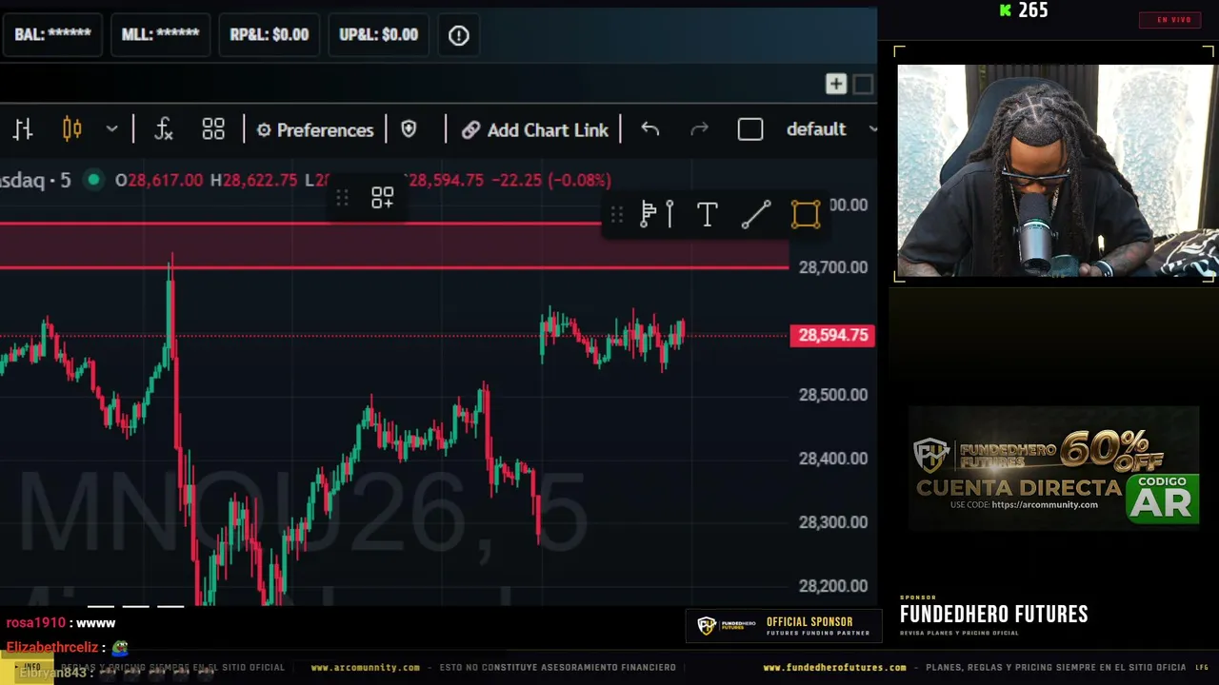The width and height of the screenshot is (1219, 685).
Task: Click the 28,200.00 price axis label
Action: tap(833, 586)
